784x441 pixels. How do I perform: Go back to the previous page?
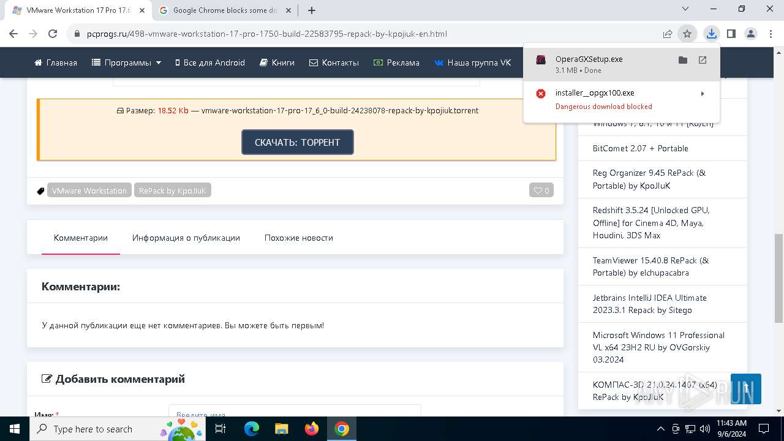click(14, 34)
